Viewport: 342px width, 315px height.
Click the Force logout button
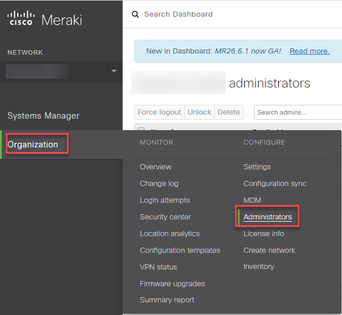(x=159, y=112)
